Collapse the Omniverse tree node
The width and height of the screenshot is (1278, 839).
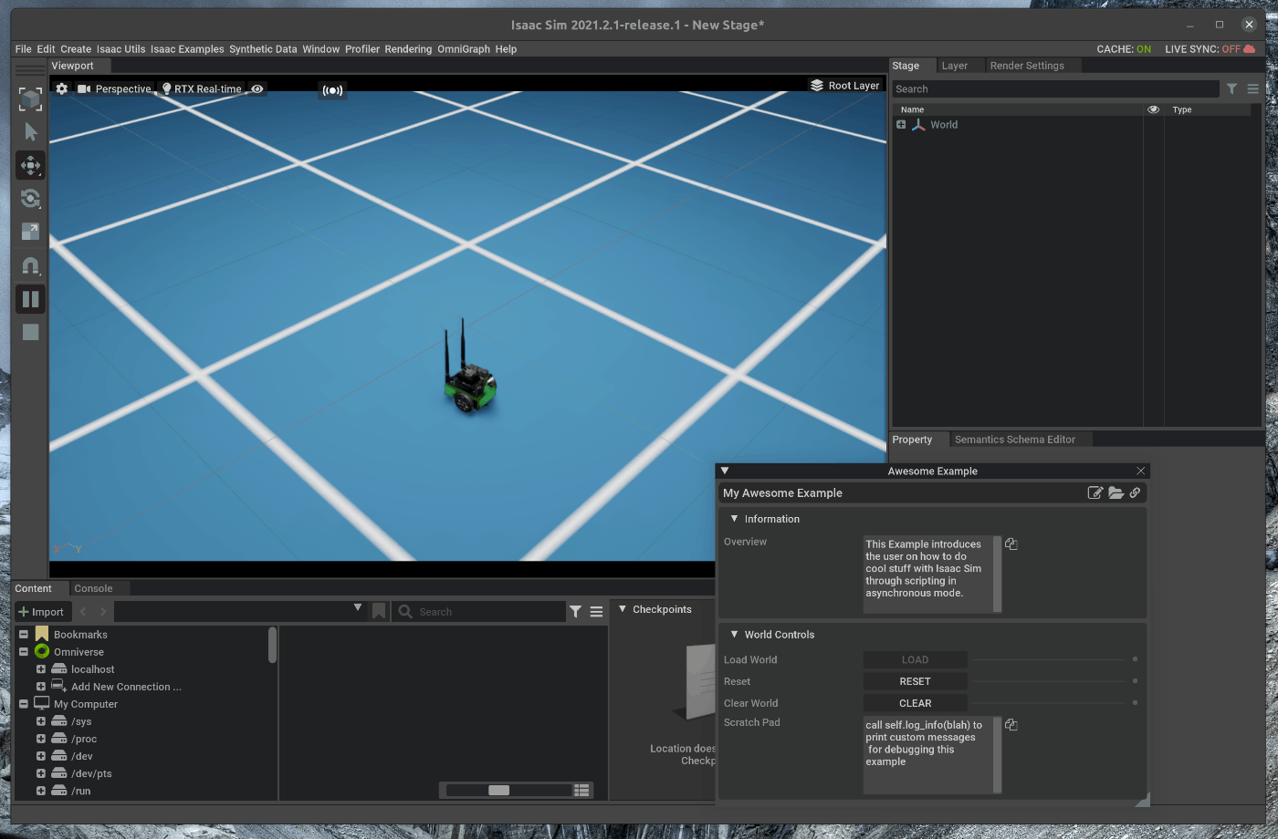[24, 651]
